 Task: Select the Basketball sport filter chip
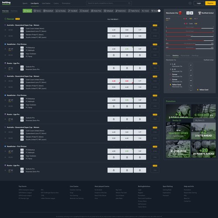click(48, 11)
